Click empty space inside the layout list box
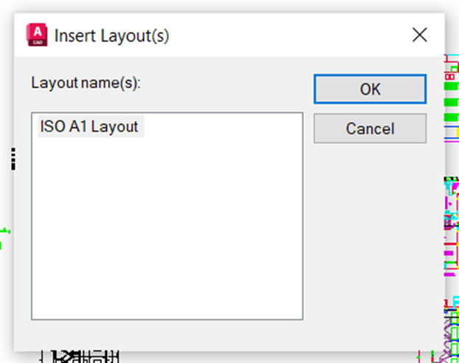 click(167, 228)
